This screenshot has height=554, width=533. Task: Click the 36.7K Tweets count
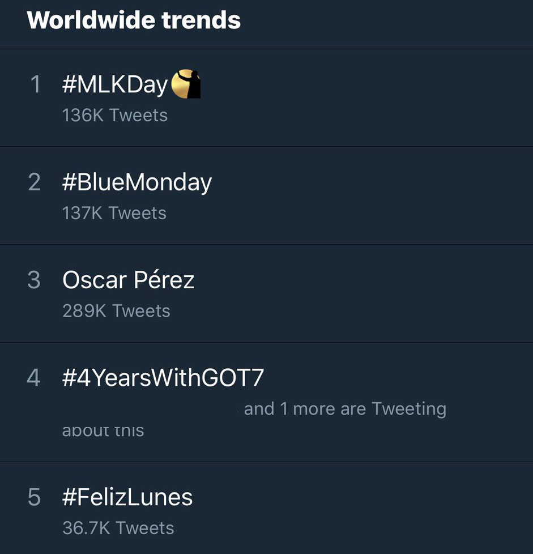pyautogui.click(x=118, y=528)
